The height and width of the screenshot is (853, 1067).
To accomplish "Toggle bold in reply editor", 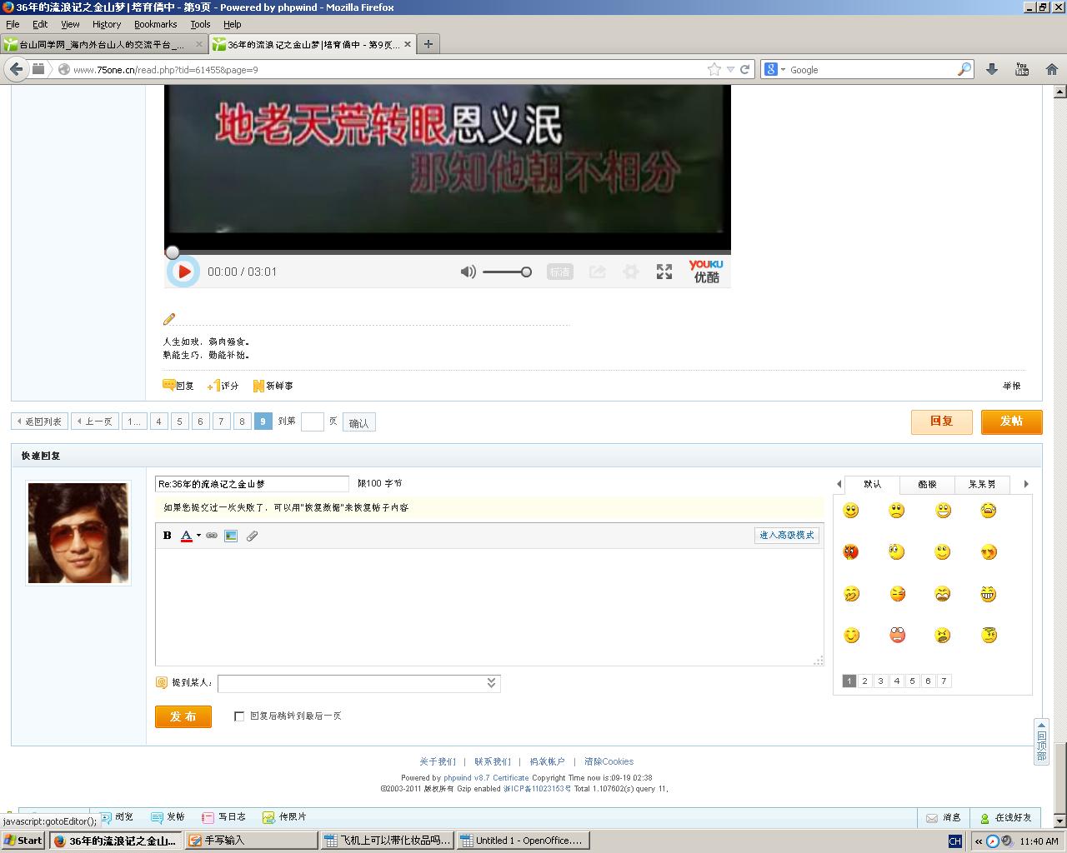I will click(167, 536).
